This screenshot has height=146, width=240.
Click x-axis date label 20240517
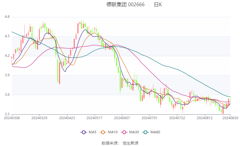click(94, 118)
